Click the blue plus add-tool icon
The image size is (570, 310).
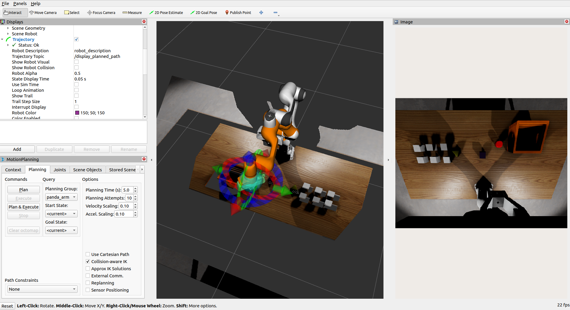(x=261, y=12)
